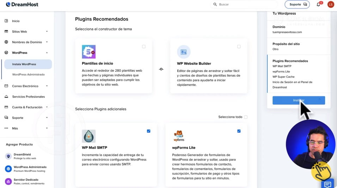Click the Instalar button
This screenshot has width=337, height=188.
click(x=299, y=100)
